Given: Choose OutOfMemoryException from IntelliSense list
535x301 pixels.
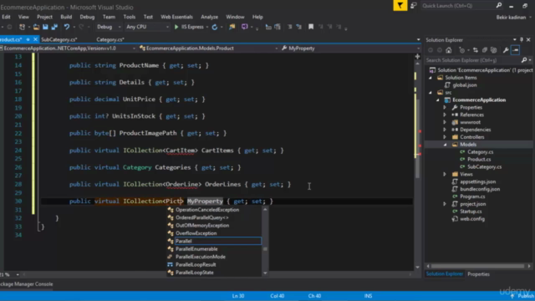Looking at the screenshot, I should click(x=202, y=226).
